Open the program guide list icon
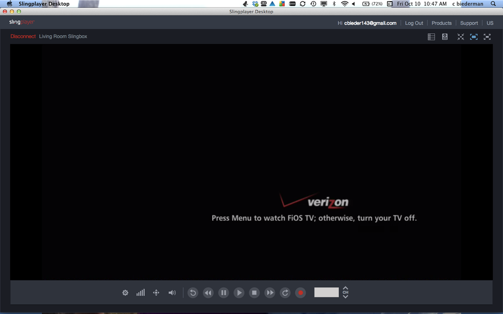This screenshot has height=314, width=503. click(x=431, y=37)
